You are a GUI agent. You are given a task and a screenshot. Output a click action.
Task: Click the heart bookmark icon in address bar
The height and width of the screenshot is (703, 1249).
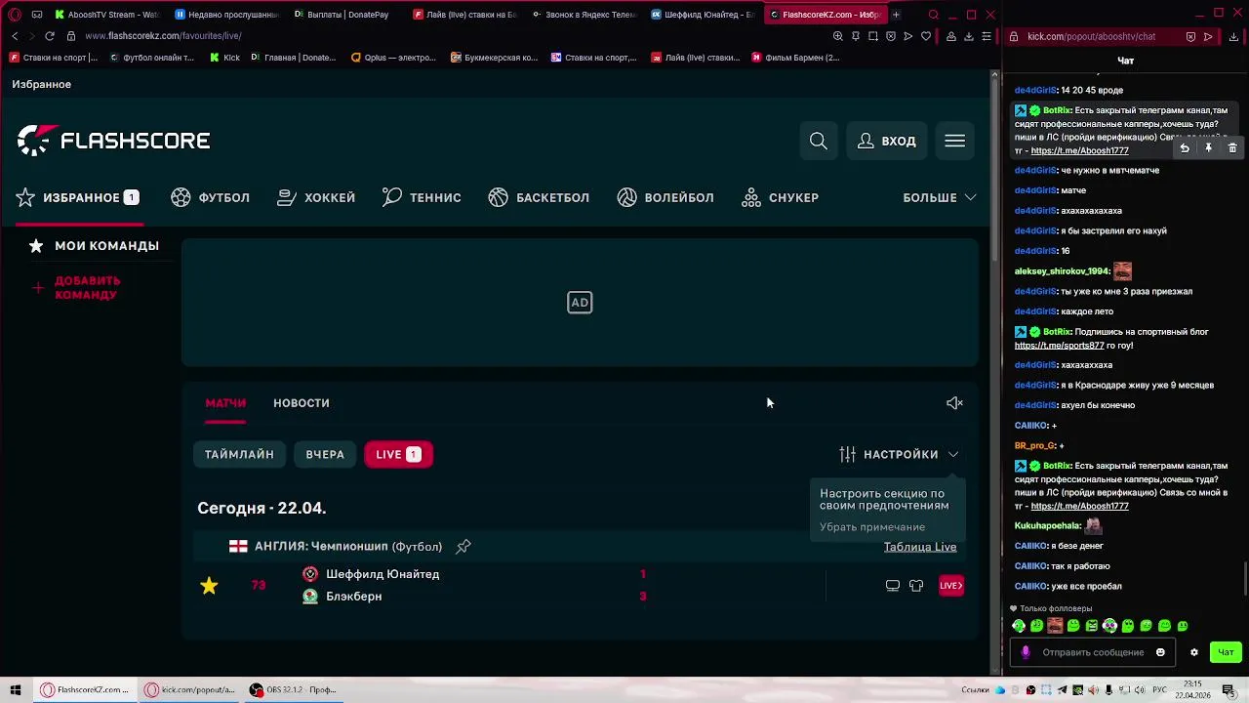(926, 36)
